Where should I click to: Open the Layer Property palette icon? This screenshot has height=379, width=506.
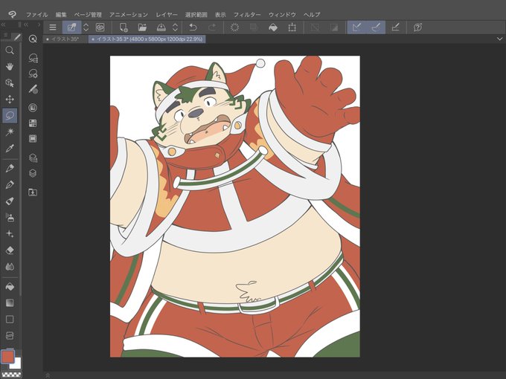point(33,158)
